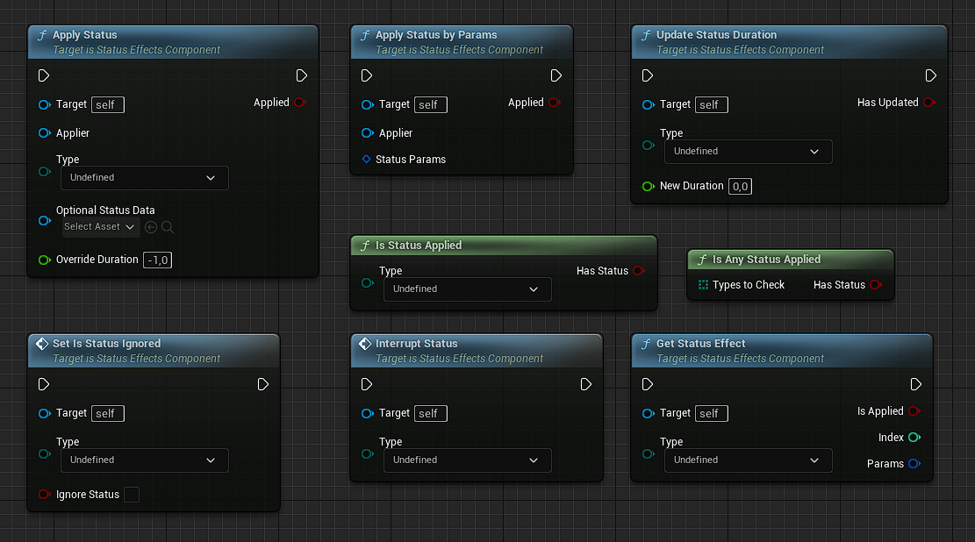
Task: Enable the Ignore Status checkbox
Action: (x=132, y=495)
